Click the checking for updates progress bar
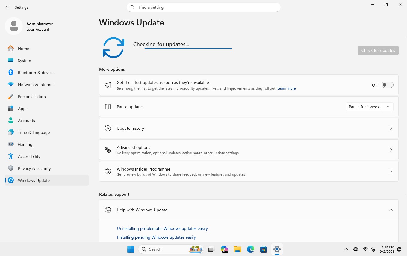Image resolution: width=407 pixels, height=256 pixels. click(188, 49)
